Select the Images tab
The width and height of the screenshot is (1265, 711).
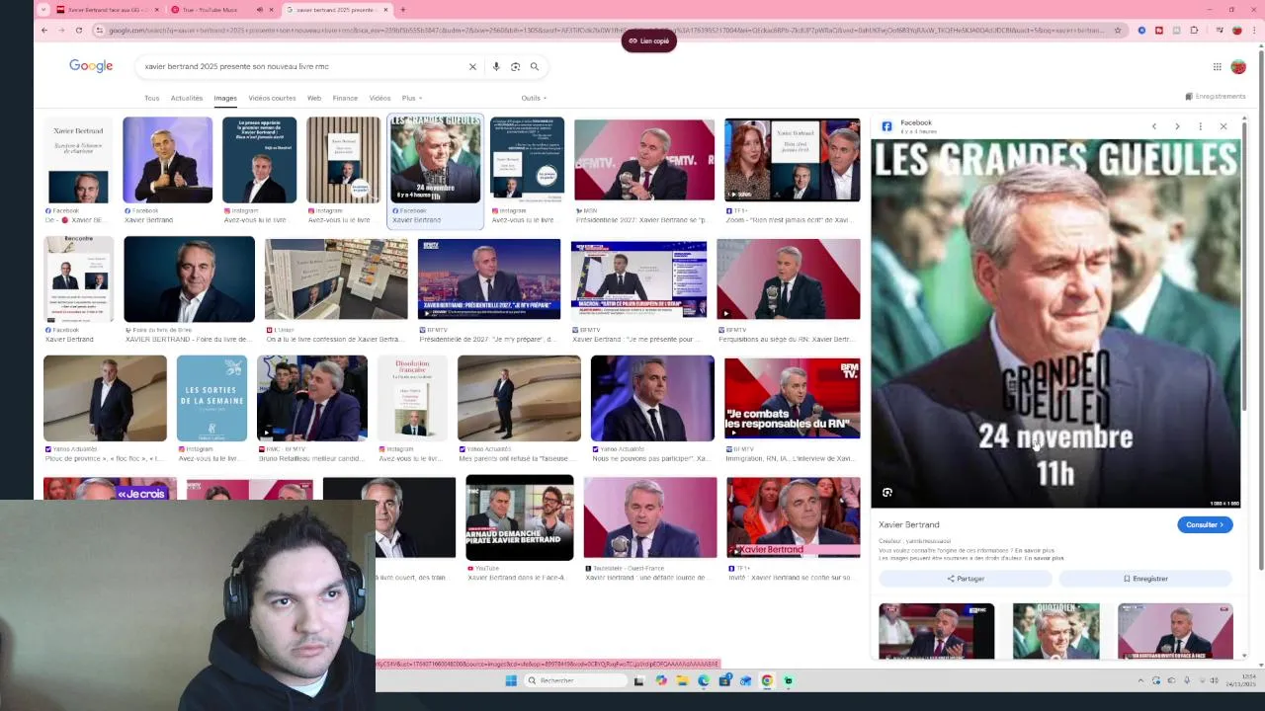(225, 98)
